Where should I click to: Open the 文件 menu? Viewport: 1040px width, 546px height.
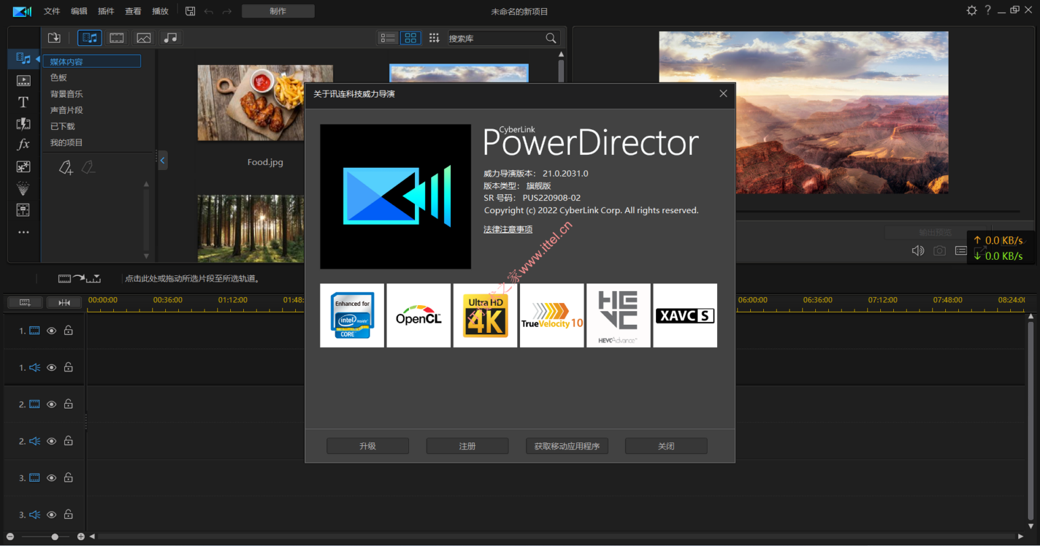51,10
